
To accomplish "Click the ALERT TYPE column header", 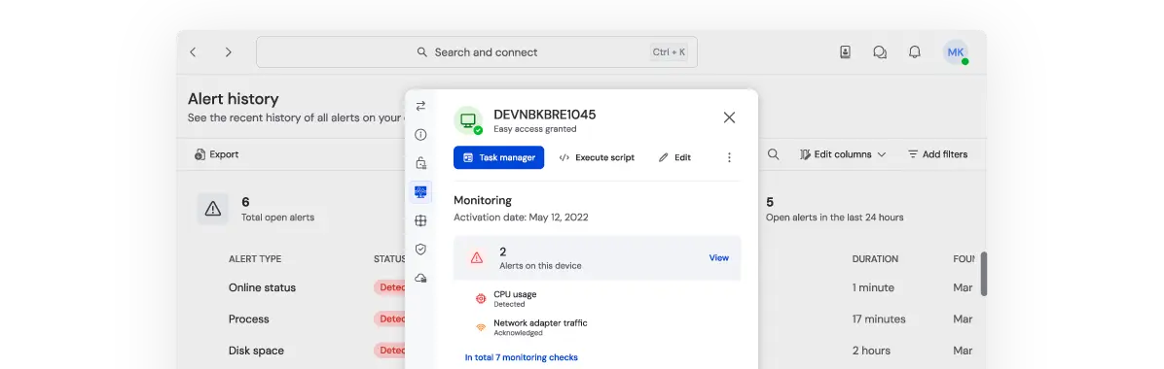I will point(255,259).
